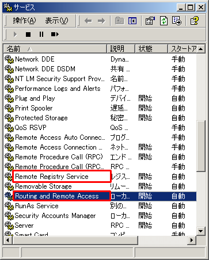Open the Properties toolbar icon
Viewport: 209px width, 260px height.
(x=150, y=21)
